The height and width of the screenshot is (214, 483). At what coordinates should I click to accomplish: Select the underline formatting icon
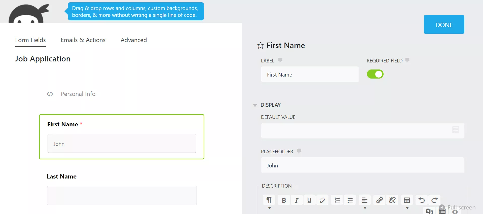click(x=309, y=200)
